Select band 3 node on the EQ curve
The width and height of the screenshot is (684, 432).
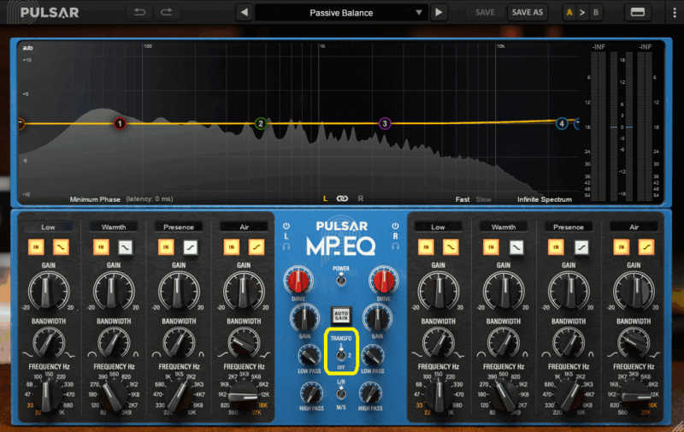(x=385, y=124)
